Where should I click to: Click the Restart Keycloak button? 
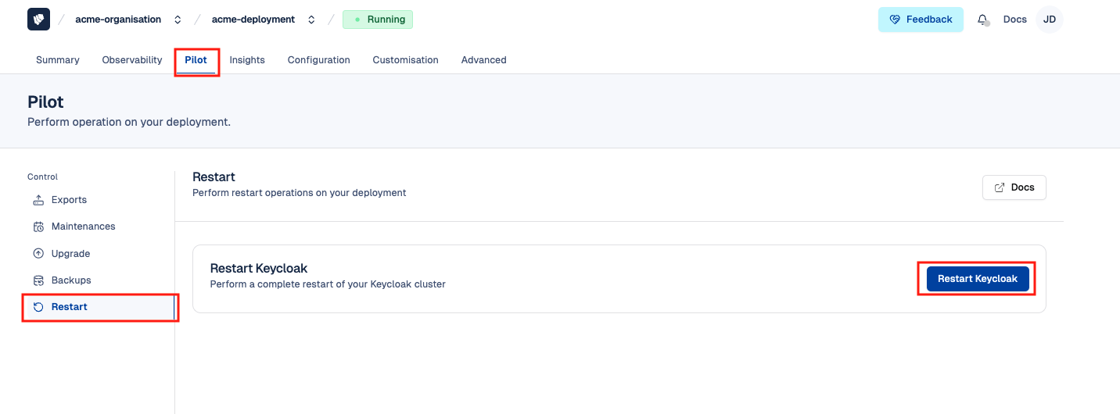978,279
